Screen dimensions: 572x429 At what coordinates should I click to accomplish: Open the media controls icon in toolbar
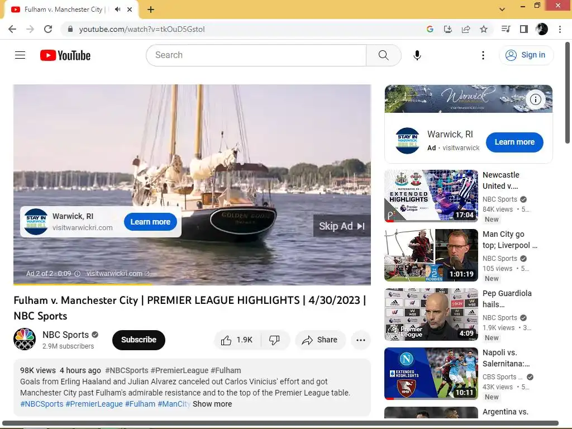(506, 29)
